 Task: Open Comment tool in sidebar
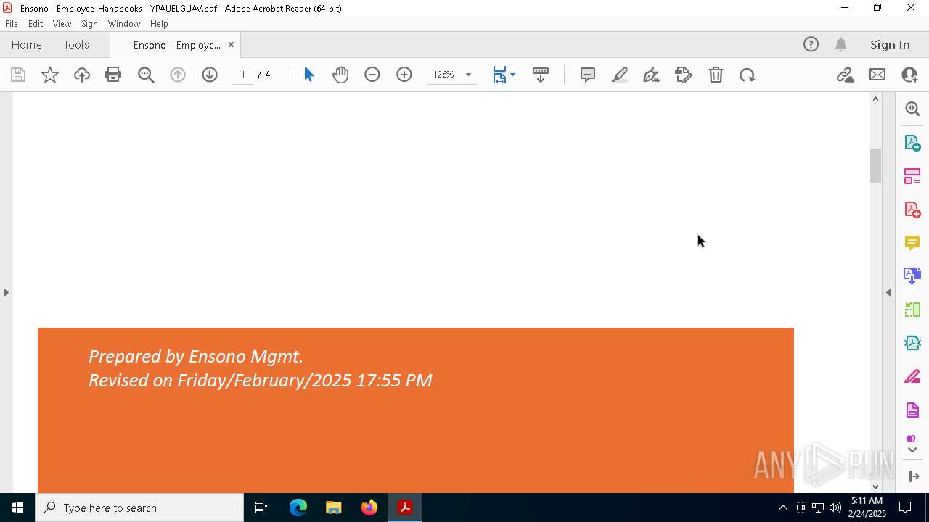912,243
